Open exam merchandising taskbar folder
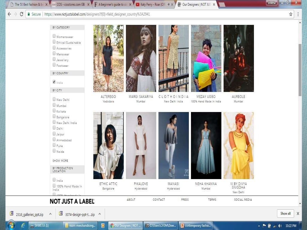This screenshot has width=307, height=230. pyautogui.click(x=80, y=226)
